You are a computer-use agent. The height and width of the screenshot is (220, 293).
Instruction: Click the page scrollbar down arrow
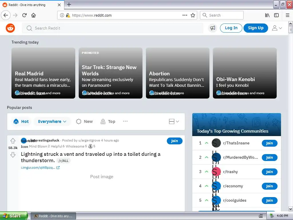tap(291, 209)
